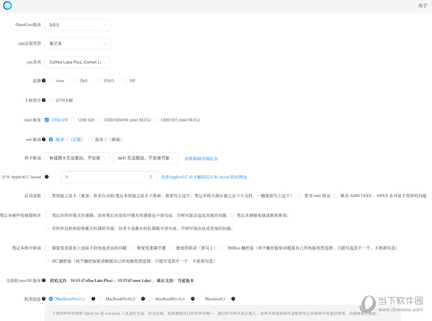Select the MacBookPro16,4 model radio
The width and height of the screenshot is (432, 321).
coord(150,299)
